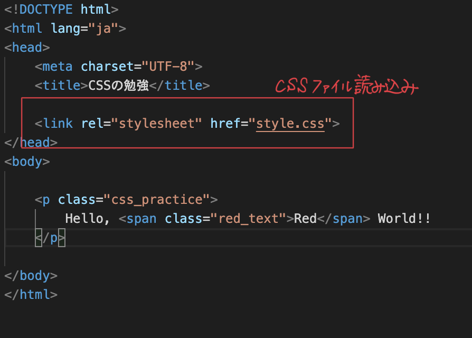This screenshot has width=472, height=338.
Task: Click the lang attribute on the html tag
Action: point(65,29)
